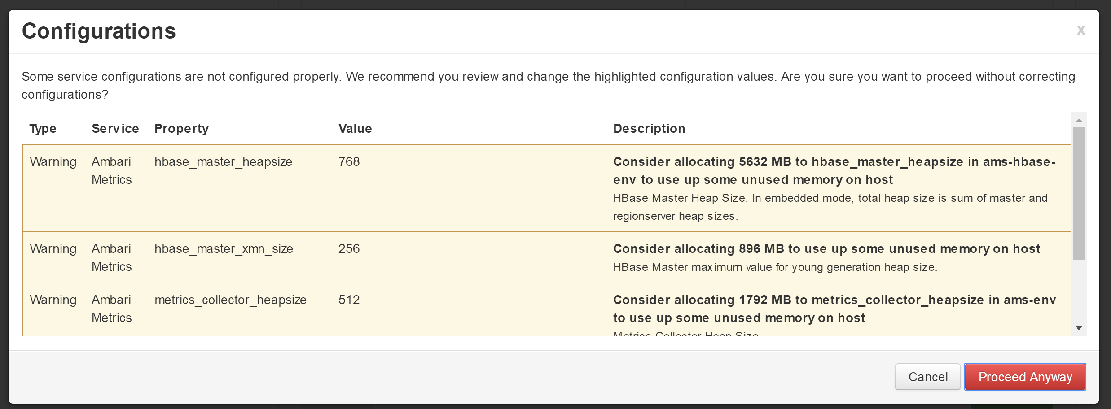Image resolution: width=1111 pixels, height=409 pixels.
Task: Click the 5632 MB allocation recommendation text
Action: pos(834,171)
